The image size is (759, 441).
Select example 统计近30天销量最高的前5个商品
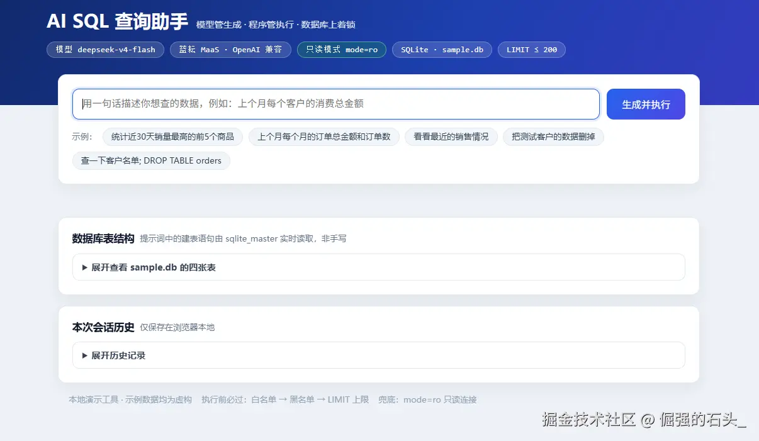[x=172, y=137]
